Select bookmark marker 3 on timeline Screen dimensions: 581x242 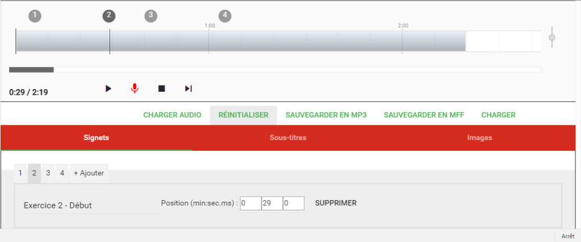click(x=151, y=16)
